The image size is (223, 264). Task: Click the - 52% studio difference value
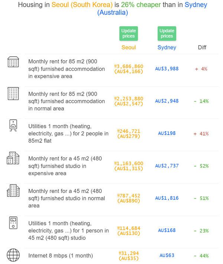pyautogui.click(x=201, y=166)
